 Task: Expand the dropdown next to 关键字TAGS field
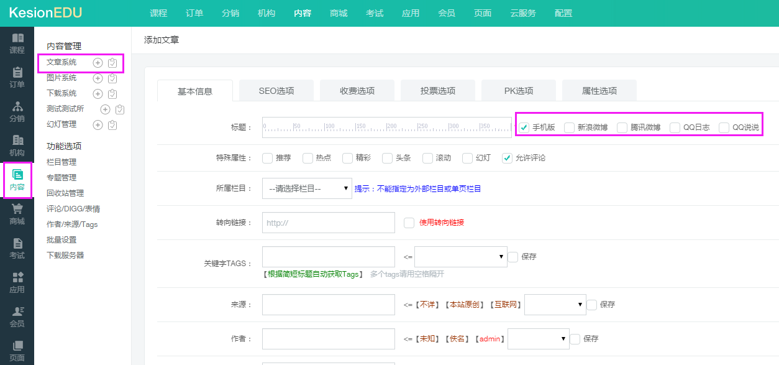click(x=460, y=257)
